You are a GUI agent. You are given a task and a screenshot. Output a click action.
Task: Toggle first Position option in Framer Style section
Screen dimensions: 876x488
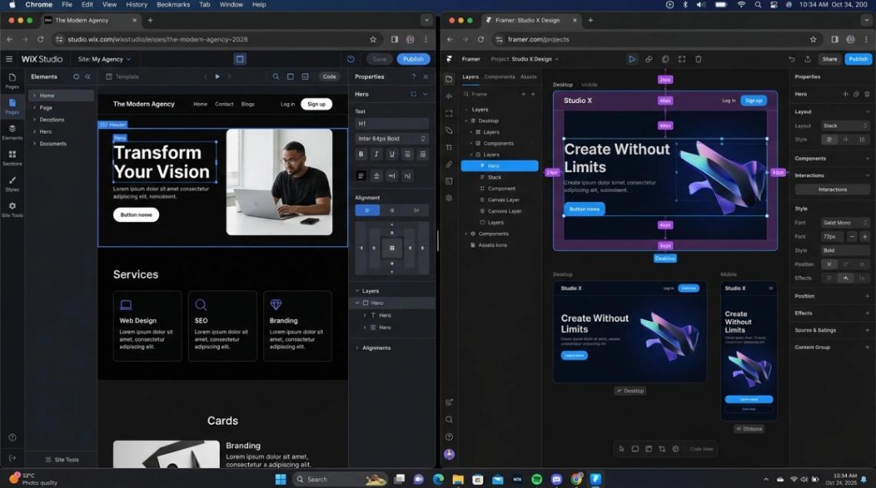829,264
